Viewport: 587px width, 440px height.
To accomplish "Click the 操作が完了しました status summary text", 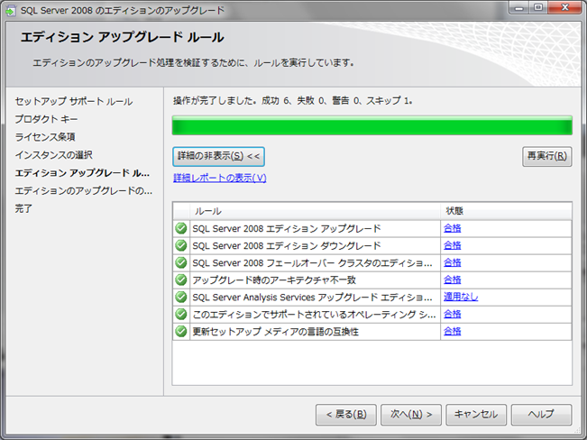I will tap(293, 101).
